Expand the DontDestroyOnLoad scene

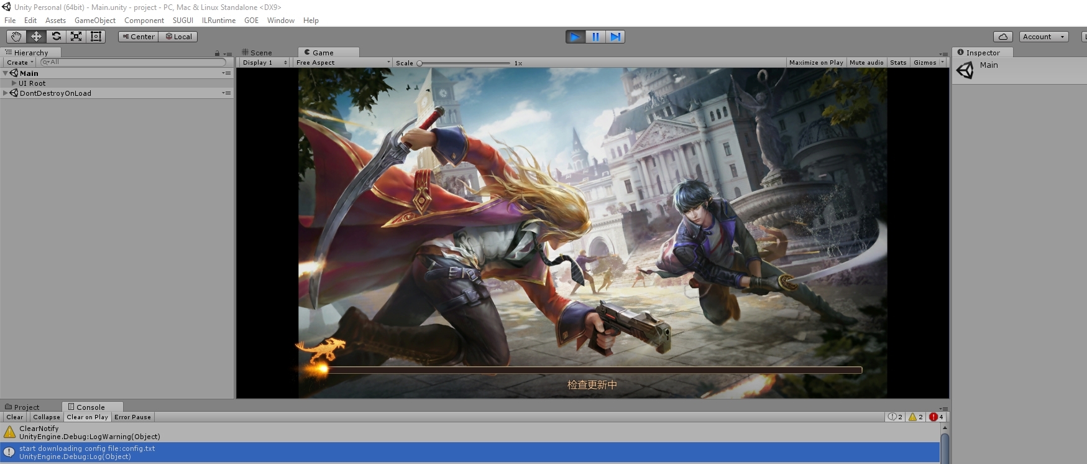click(x=5, y=93)
